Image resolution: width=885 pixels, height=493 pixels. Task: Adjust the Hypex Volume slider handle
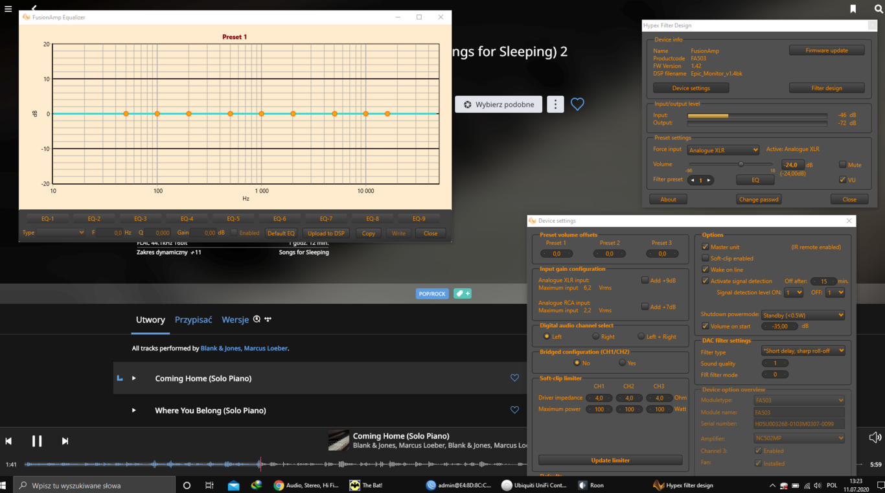[741, 165]
